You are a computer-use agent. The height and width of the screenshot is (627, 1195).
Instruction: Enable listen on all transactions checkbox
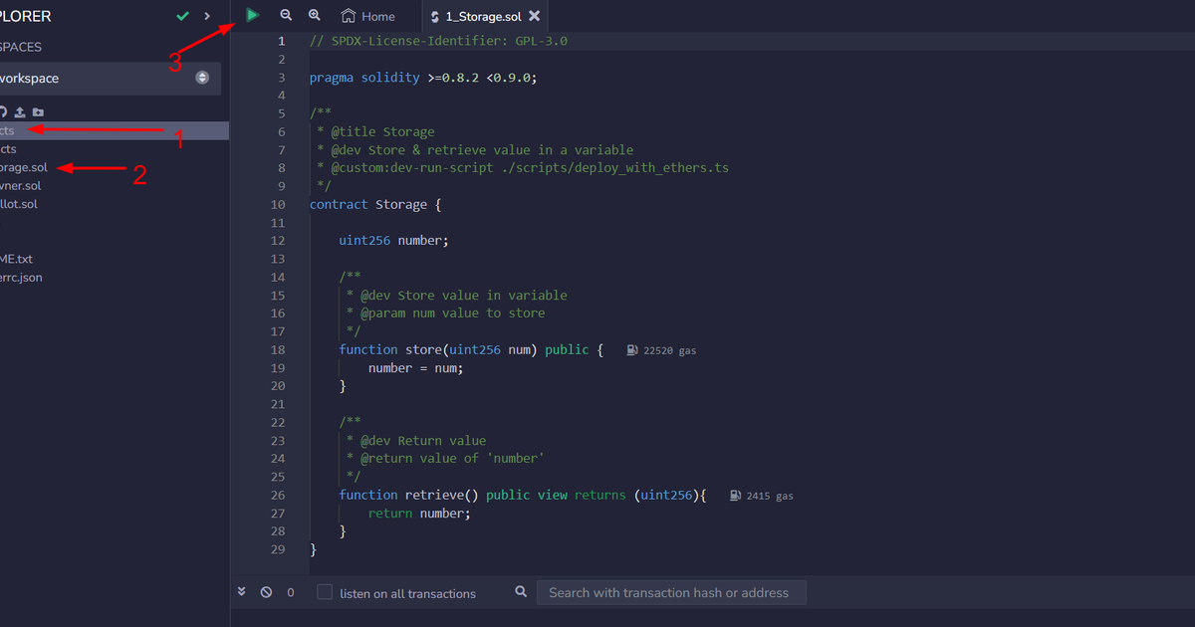click(325, 592)
